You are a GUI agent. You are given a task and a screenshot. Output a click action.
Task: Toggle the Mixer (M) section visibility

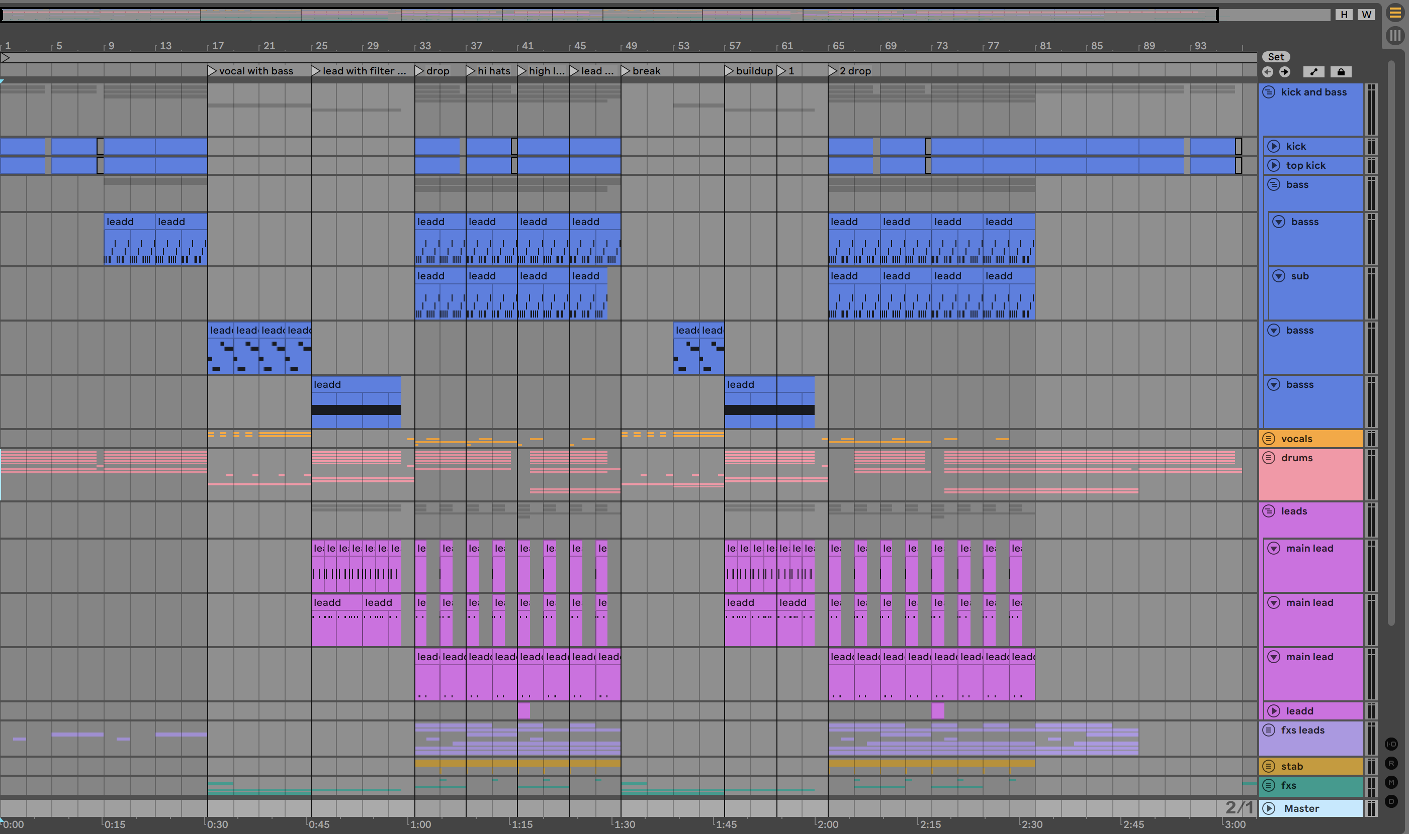click(1391, 782)
